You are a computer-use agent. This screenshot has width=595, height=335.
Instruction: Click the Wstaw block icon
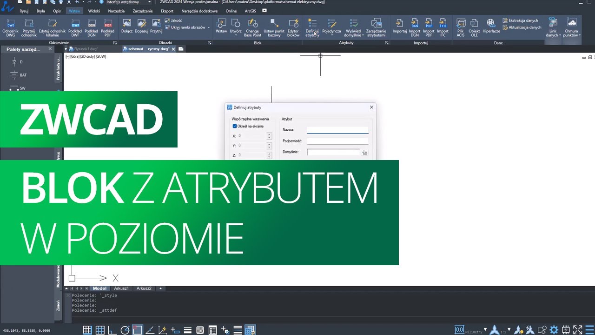[221, 26]
